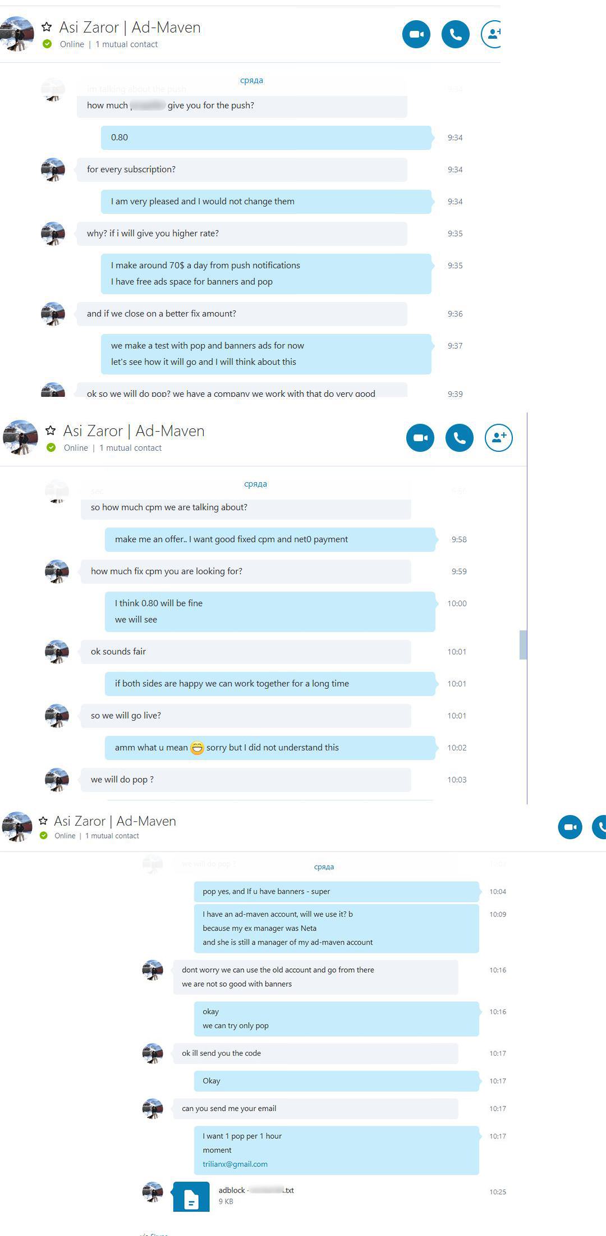Click the 'сряда' date label in the top chat
This screenshot has height=1236, width=606.
coord(251,80)
